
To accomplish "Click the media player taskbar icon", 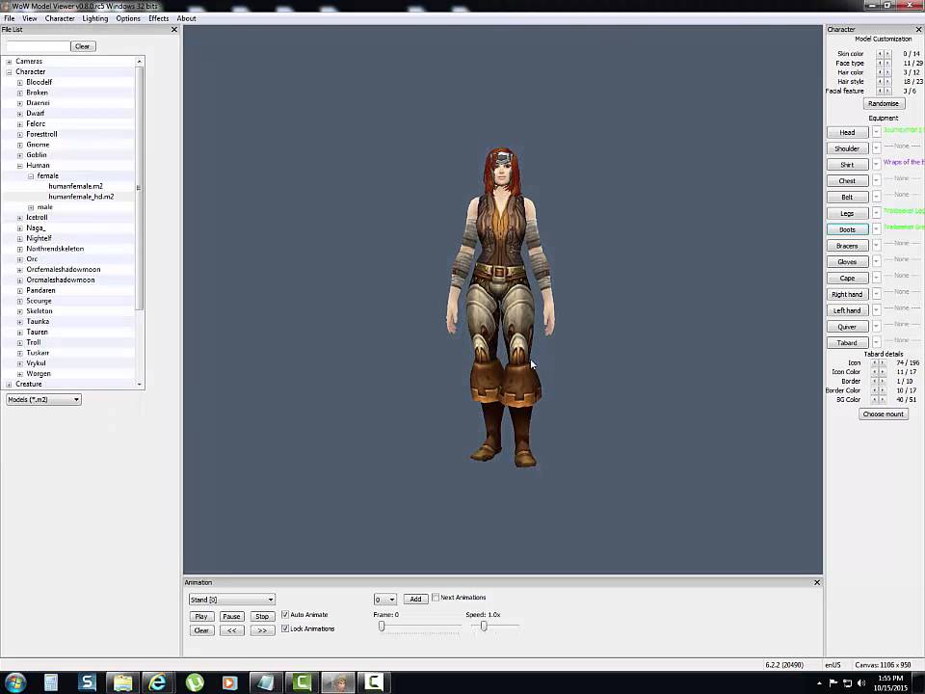I will (229, 682).
